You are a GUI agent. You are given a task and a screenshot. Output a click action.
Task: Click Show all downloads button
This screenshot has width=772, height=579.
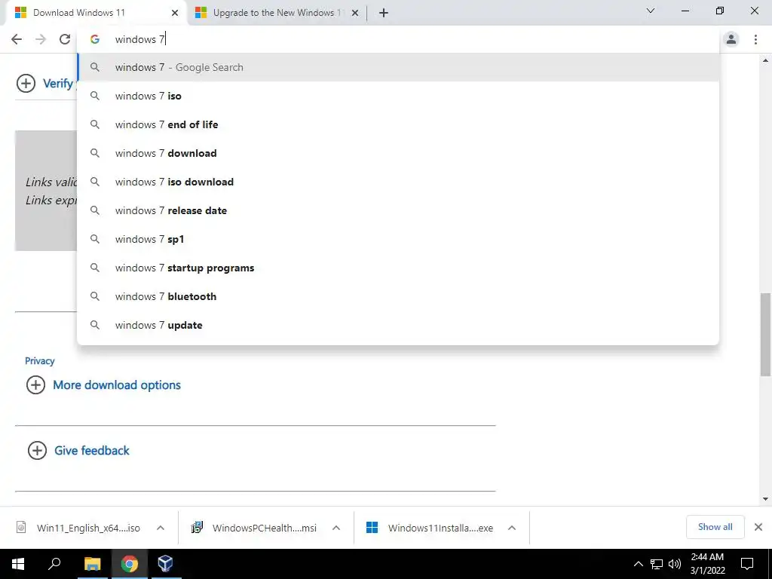(x=715, y=527)
